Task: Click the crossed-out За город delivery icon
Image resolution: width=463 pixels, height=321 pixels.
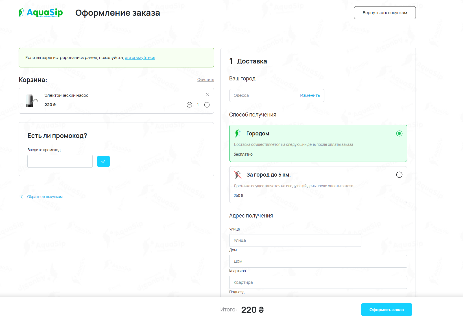Action: (x=238, y=175)
